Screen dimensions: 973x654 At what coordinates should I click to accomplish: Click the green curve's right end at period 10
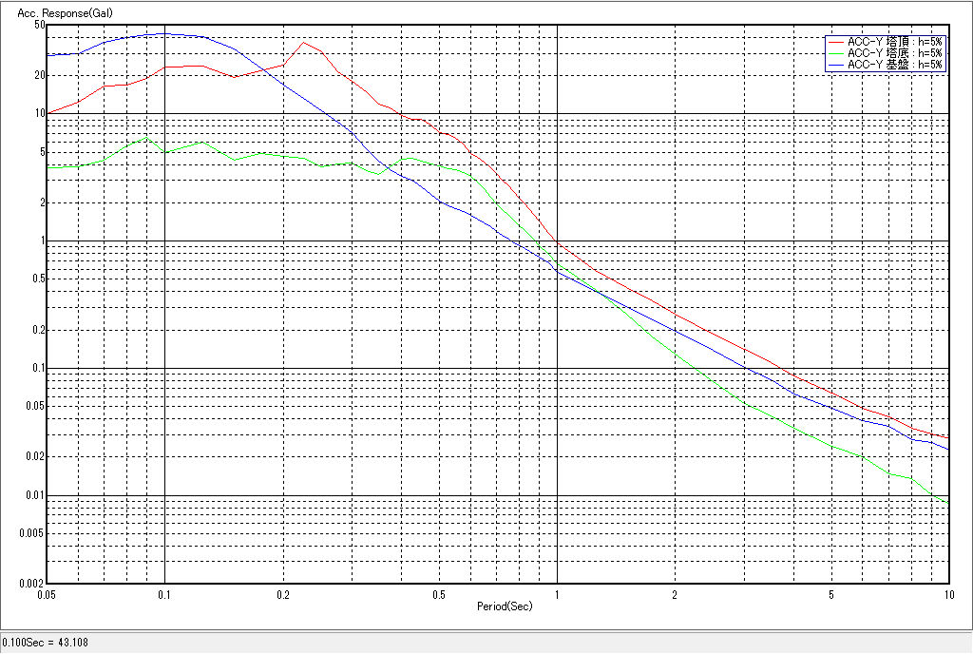pyautogui.click(x=948, y=502)
